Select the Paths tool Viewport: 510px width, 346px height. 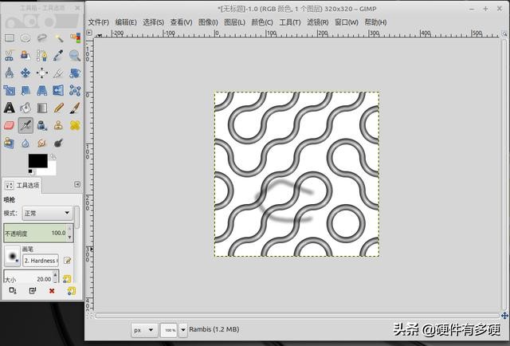[x=42, y=55]
